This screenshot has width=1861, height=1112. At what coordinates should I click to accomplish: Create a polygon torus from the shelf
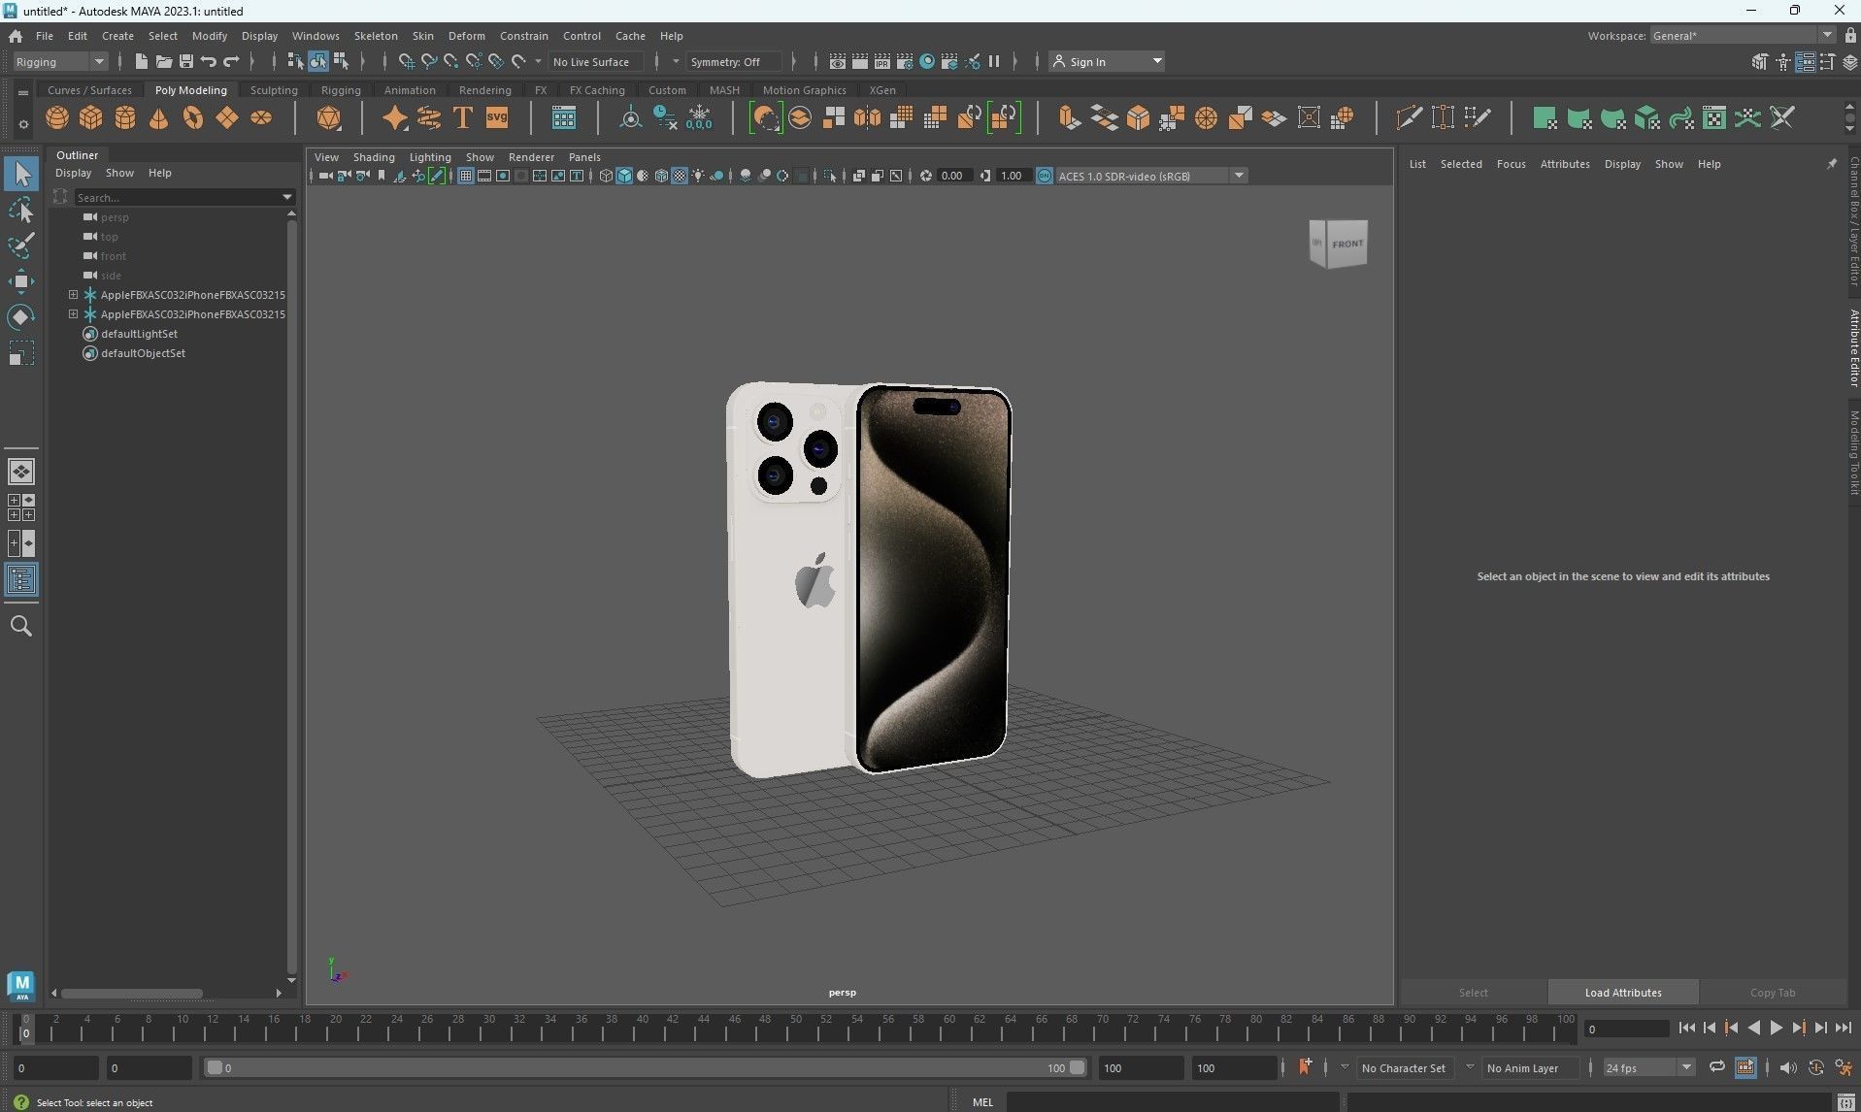coord(193,118)
